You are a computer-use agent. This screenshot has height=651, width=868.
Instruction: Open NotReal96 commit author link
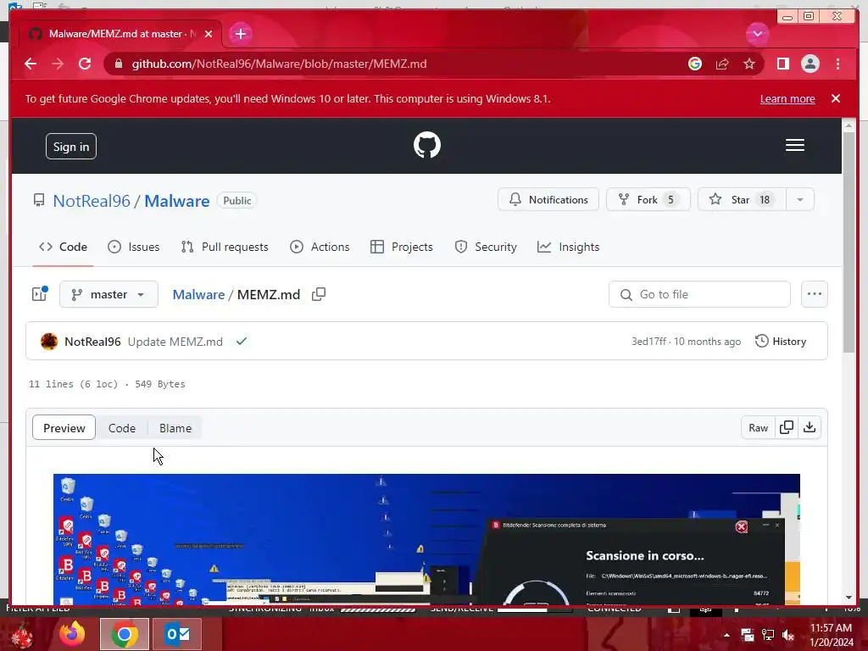[92, 342]
